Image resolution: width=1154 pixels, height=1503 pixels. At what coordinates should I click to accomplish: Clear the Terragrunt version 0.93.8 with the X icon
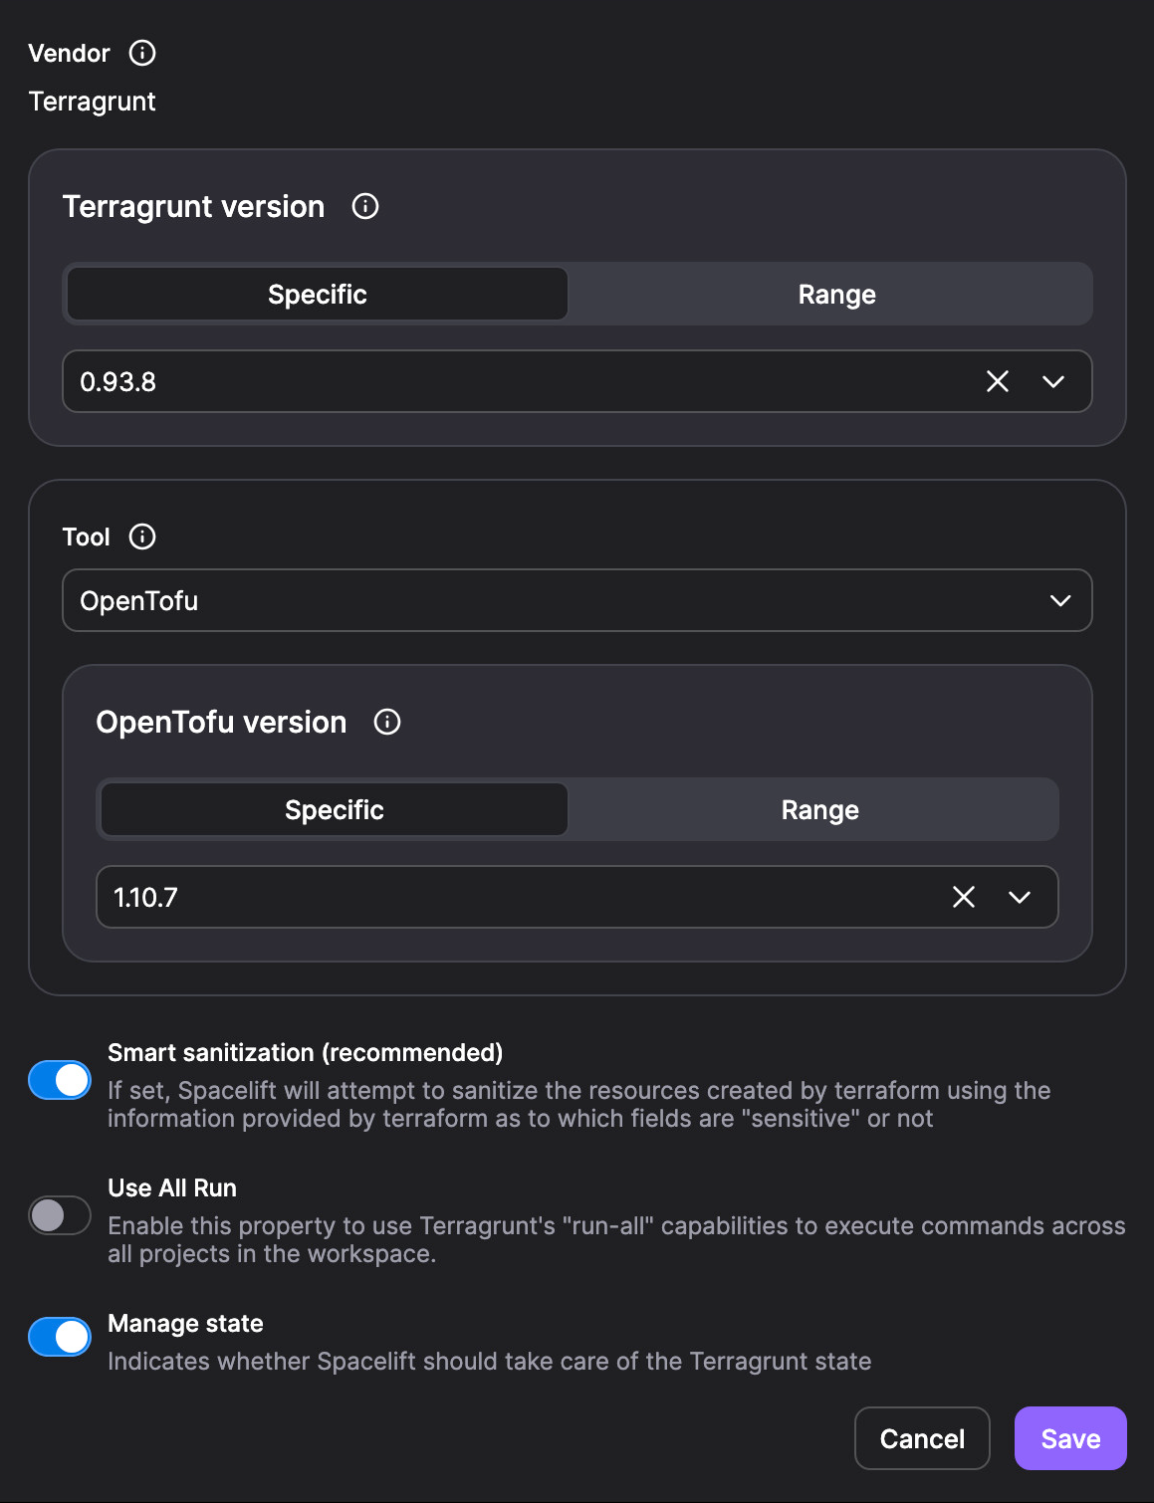coord(997,381)
